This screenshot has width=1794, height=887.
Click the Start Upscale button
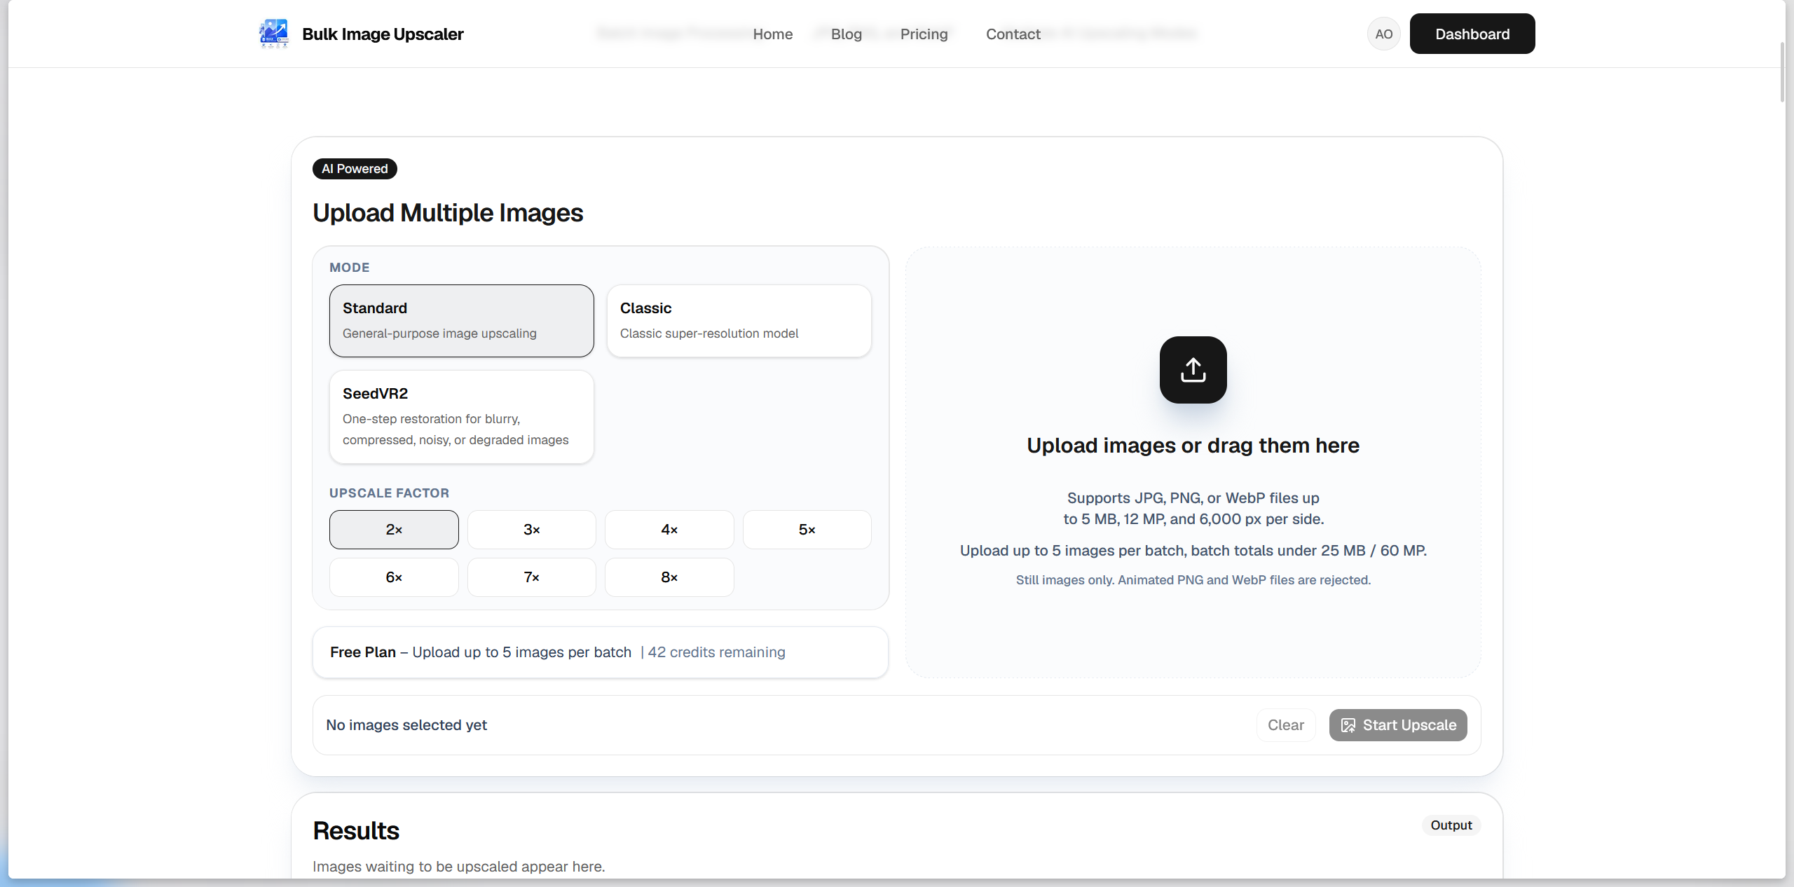pyautogui.click(x=1398, y=725)
